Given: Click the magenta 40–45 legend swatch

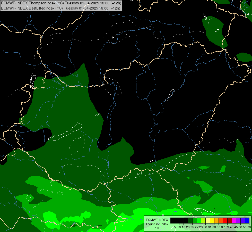Looking at the screenshot, I should 234,220.
